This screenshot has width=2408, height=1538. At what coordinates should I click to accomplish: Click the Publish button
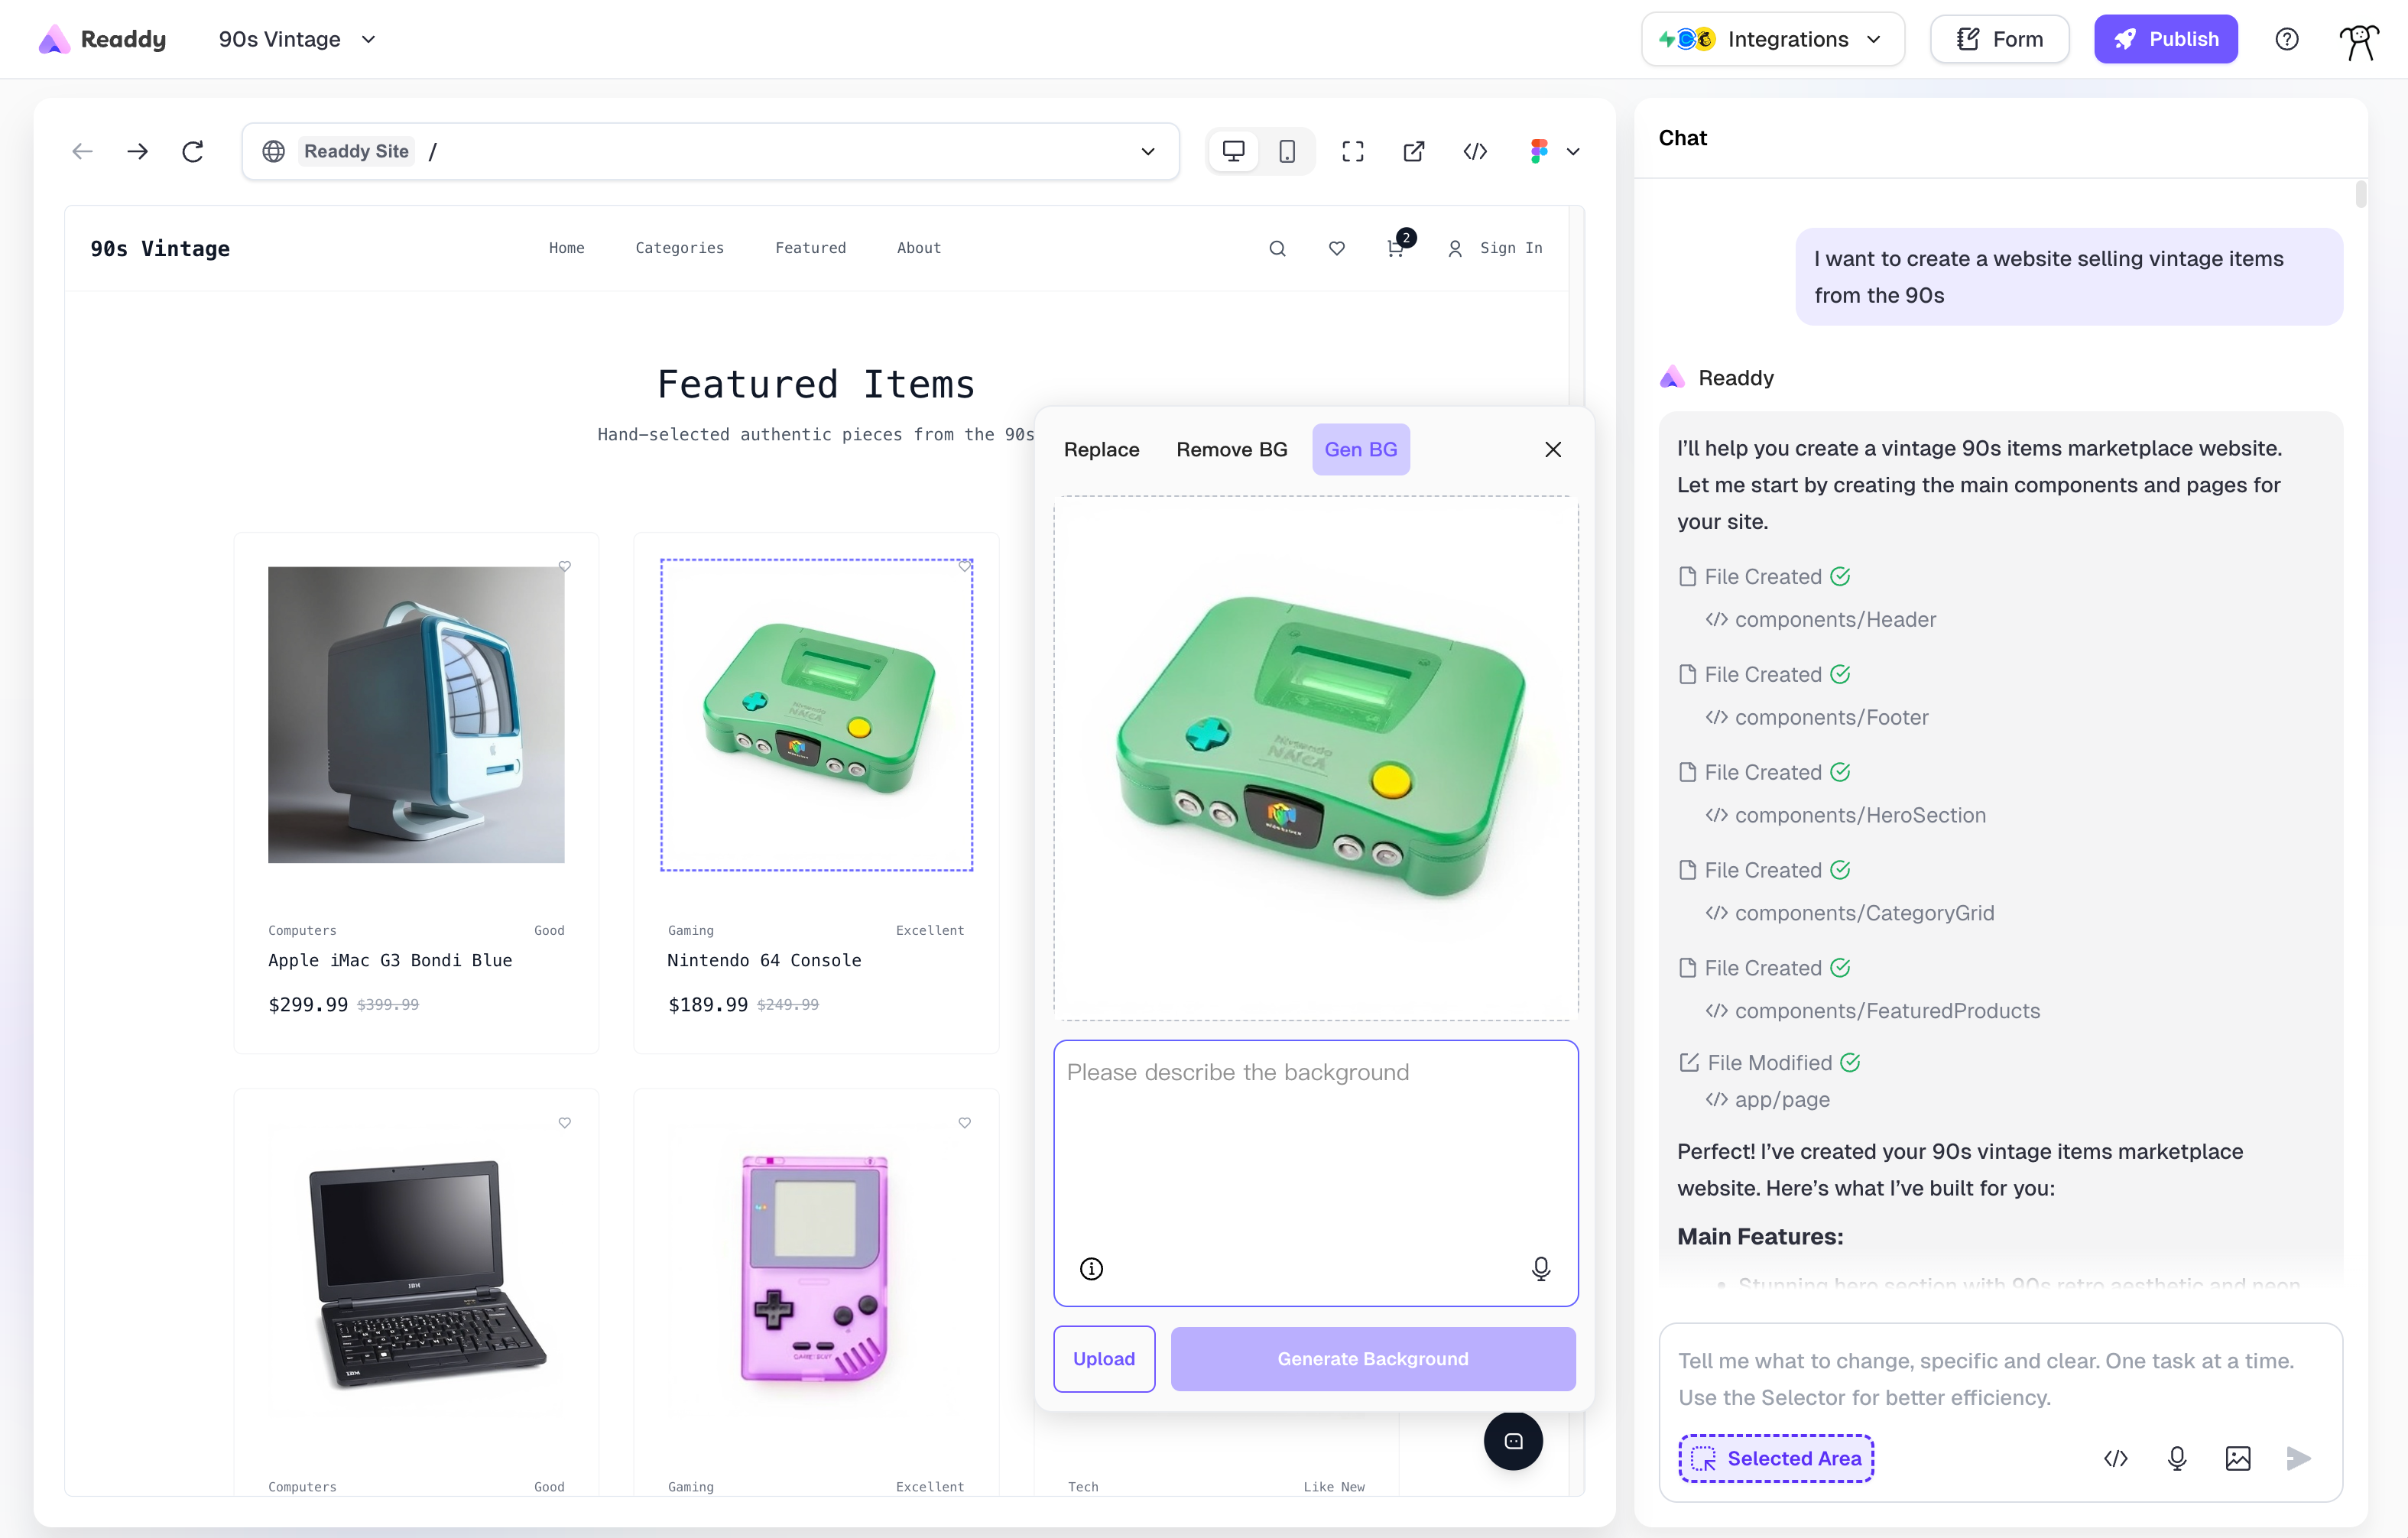point(2165,39)
